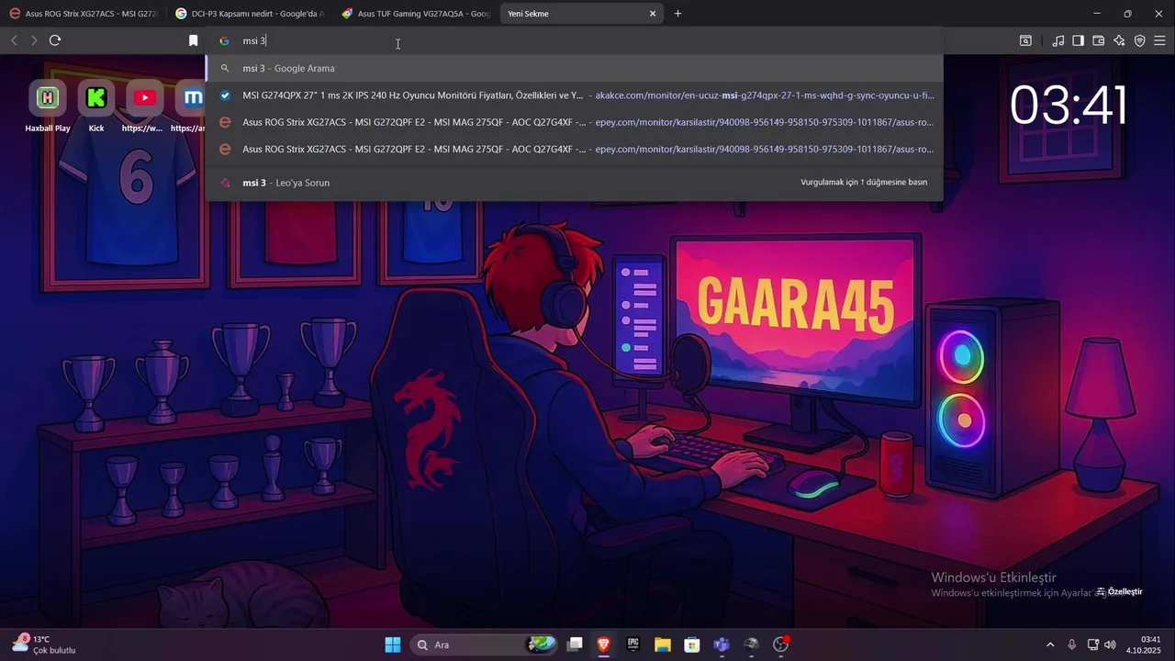Click the Brave browser taskbar icon

coord(604,644)
